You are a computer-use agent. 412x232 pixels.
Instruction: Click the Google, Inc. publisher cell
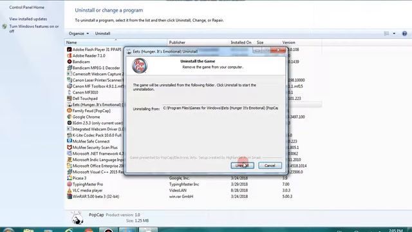[x=179, y=178]
